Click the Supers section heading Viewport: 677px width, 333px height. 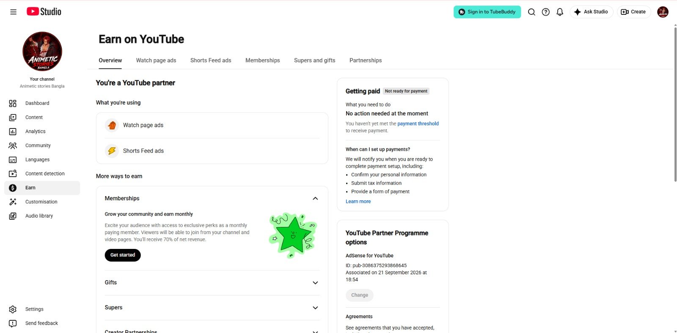tap(113, 308)
